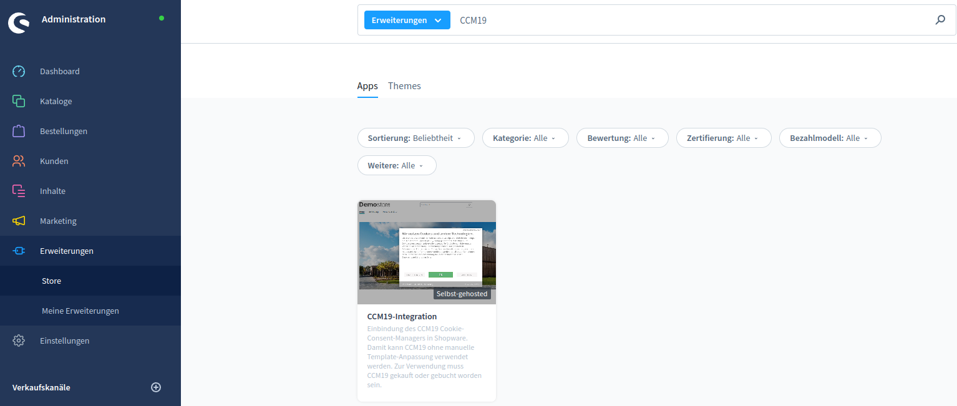Click the search magnifier icon
This screenshot has height=406, width=957.
940,20
